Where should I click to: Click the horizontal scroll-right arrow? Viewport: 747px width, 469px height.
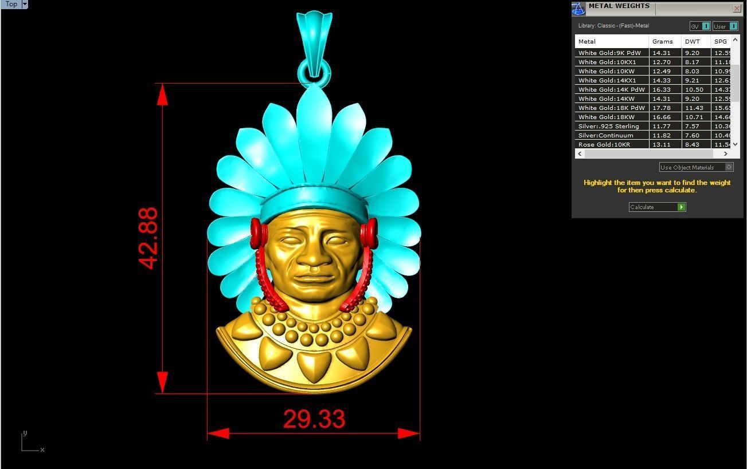(x=726, y=153)
